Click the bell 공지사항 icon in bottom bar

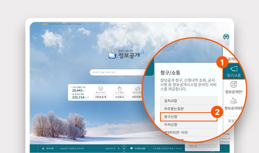pos(43,148)
